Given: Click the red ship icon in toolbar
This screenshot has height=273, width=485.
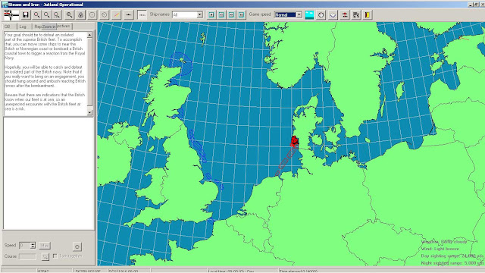Looking at the screenshot, I should click(345, 14).
